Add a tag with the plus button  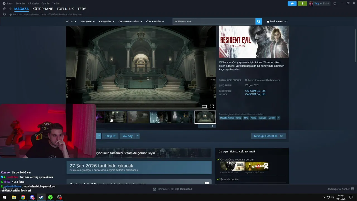pyautogui.click(x=278, y=118)
